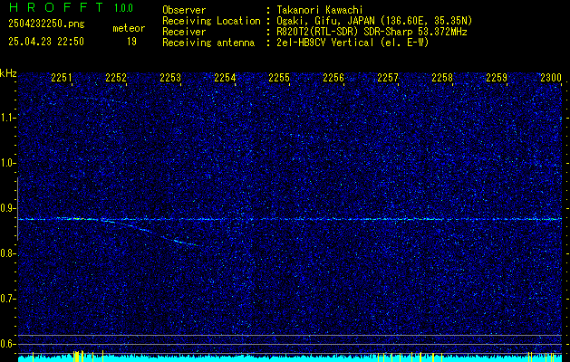Click the 2258 time marker
This screenshot has height=362, width=570.
[442, 77]
